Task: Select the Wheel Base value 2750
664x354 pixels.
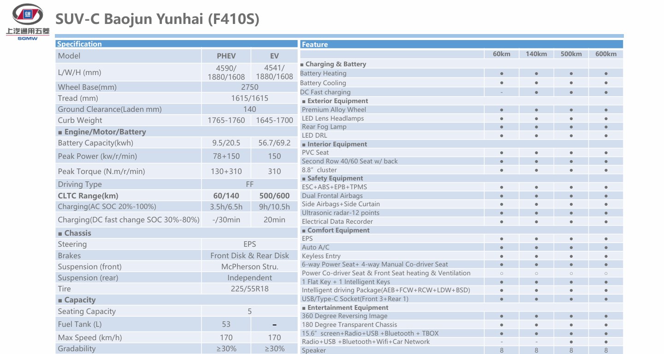Action: point(249,87)
